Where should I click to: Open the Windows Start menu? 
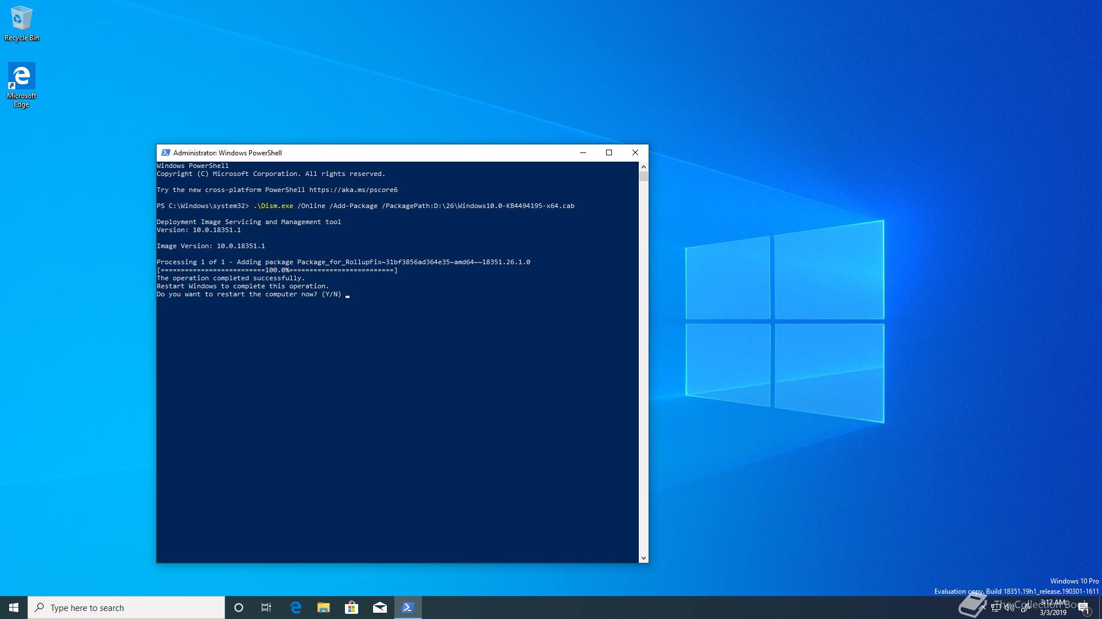14,608
